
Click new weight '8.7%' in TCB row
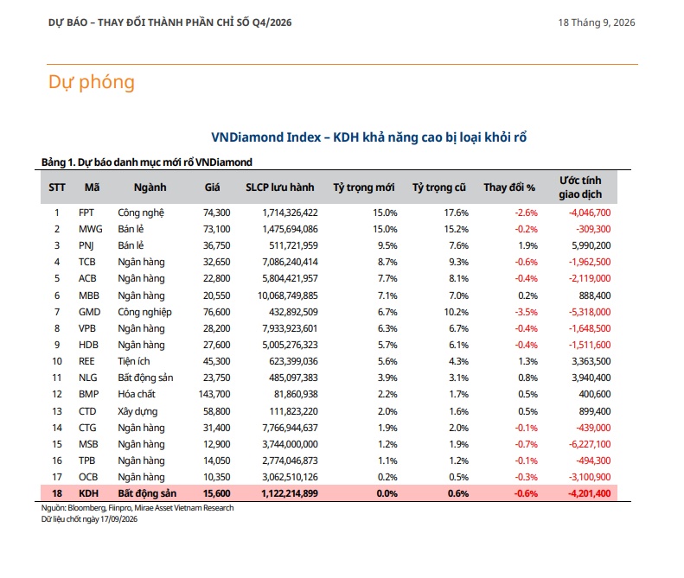point(387,262)
